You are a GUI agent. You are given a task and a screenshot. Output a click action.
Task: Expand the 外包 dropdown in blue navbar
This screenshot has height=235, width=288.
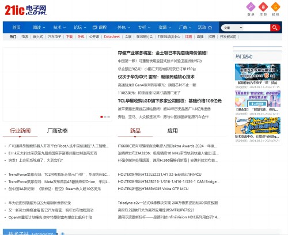(x=124, y=28)
